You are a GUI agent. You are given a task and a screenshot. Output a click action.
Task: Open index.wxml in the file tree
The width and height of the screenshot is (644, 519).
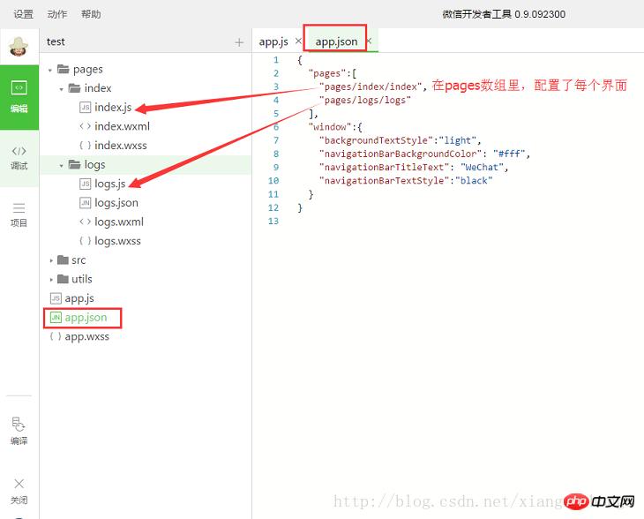[x=122, y=126]
